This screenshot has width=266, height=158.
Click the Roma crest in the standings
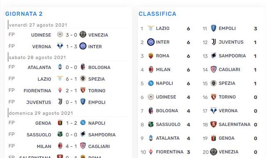pyautogui.click(x=150, y=56)
